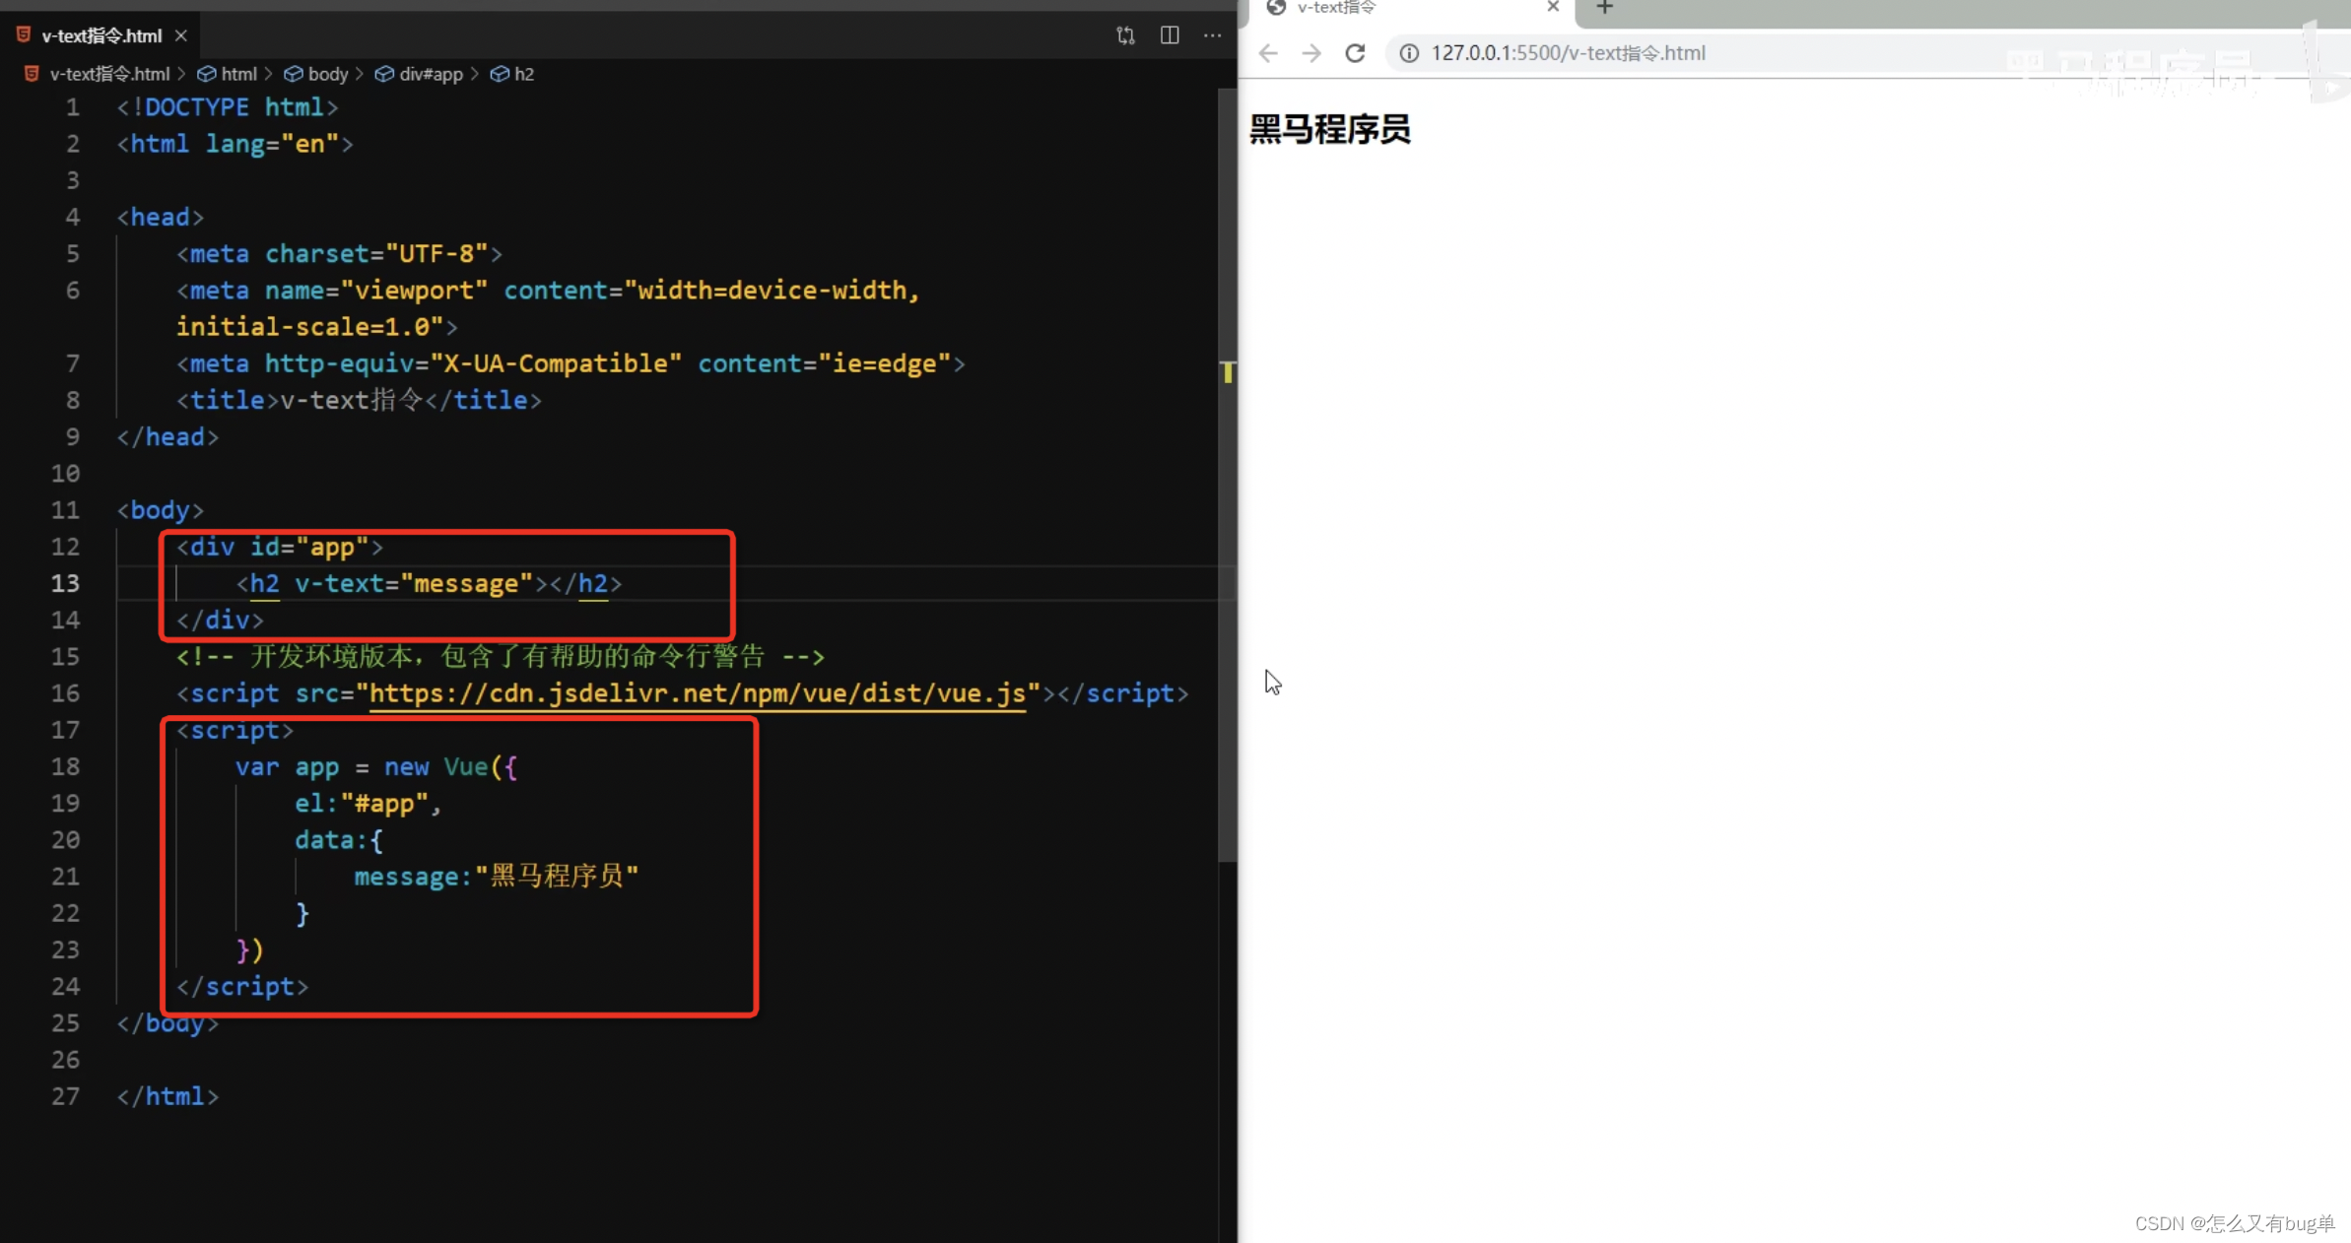Viewport: 2351px width, 1243px height.
Task: Click line number 13 in the gutter
Action: coord(65,583)
